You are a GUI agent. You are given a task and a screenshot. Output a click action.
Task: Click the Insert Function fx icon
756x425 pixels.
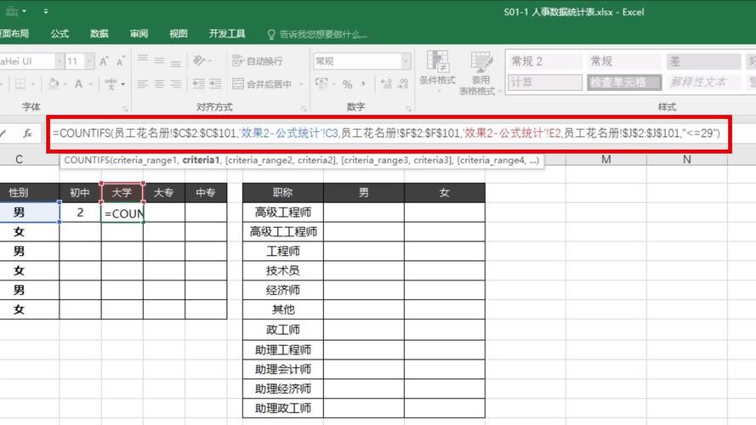[x=27, y=133]
